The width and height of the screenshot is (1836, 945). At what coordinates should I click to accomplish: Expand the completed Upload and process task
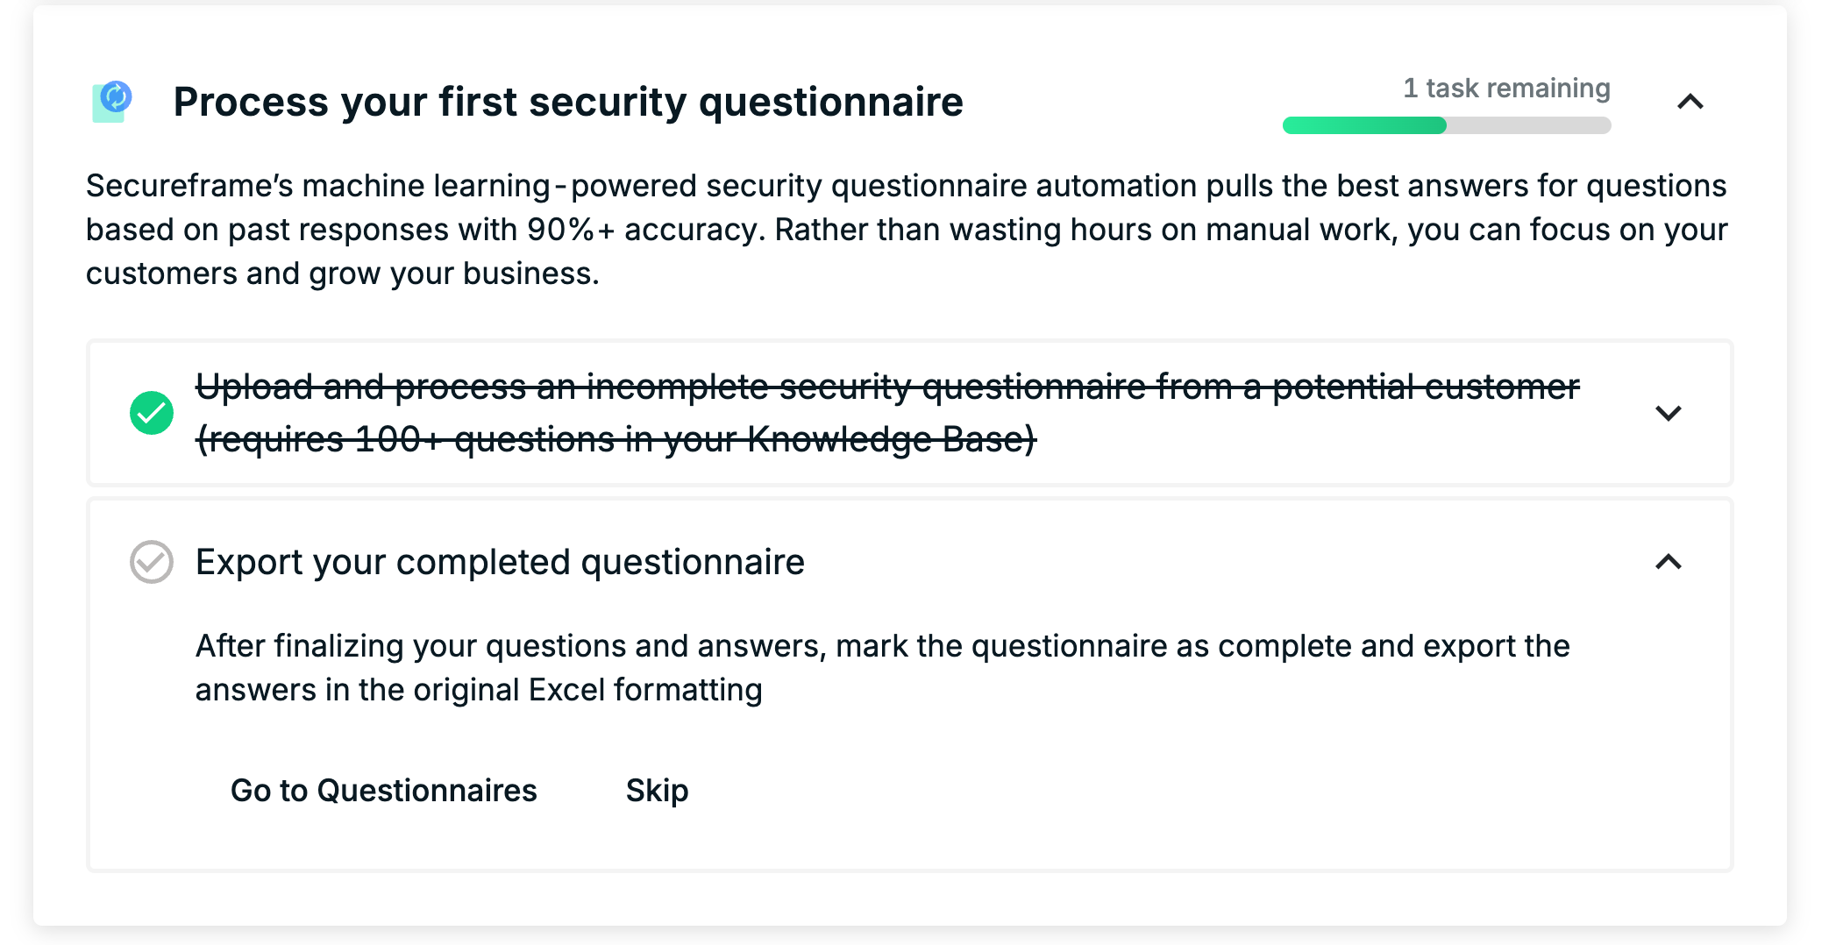[x=1668, y=413]
